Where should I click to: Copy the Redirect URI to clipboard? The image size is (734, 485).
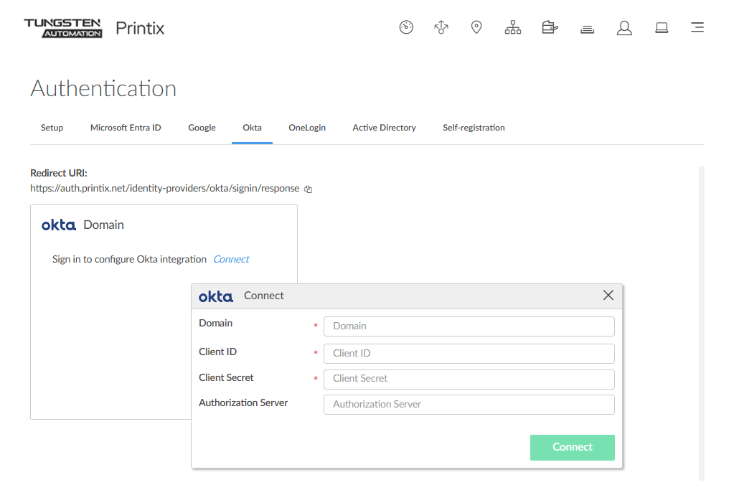coord(309,189)
